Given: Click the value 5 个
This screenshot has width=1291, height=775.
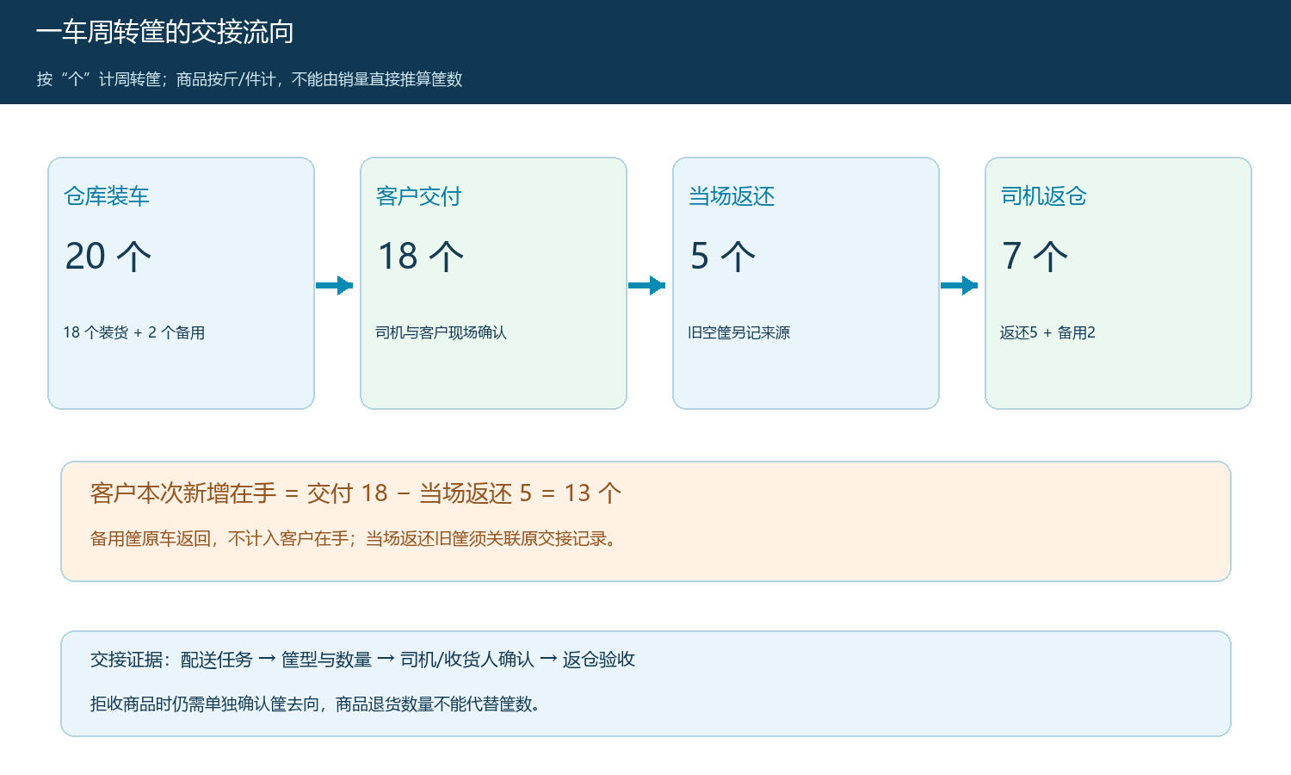Looking at the screenshot, I should coord(723,256).
